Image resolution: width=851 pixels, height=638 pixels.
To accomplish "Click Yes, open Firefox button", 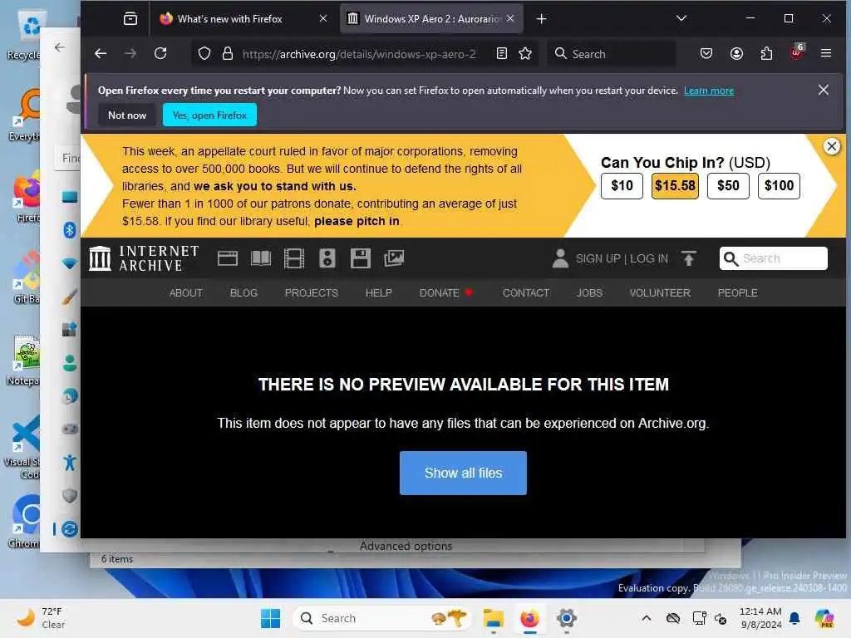I will (x=209, y=115).
